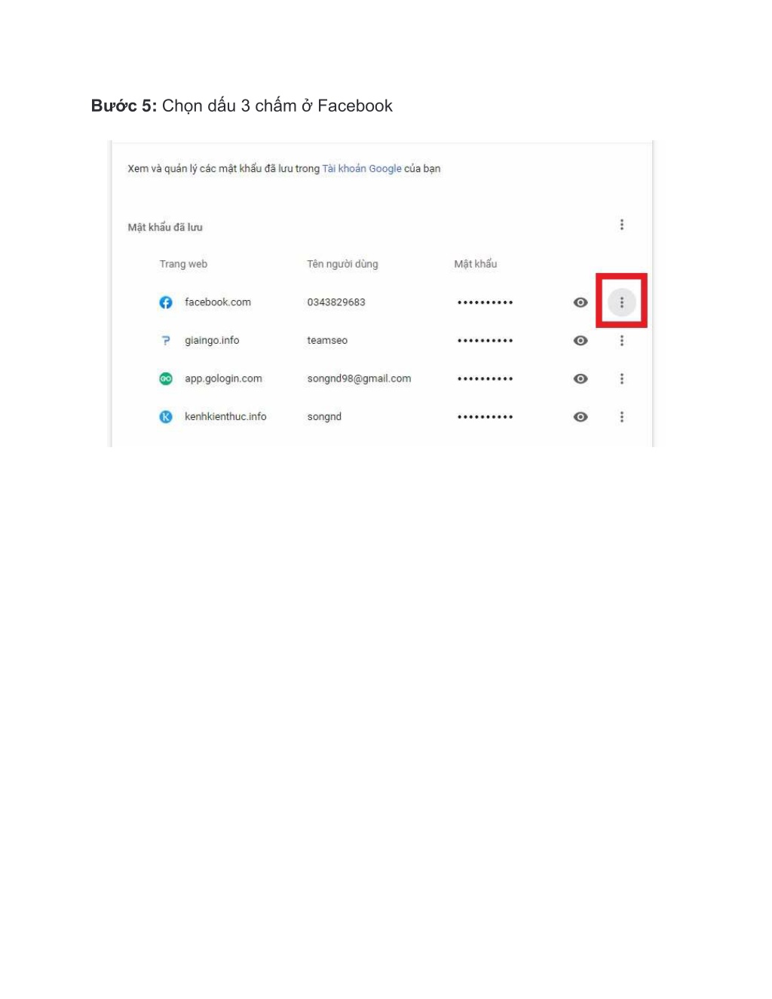
Task: Click the Tên người dùng column header
Action: (x=342, y=264)
